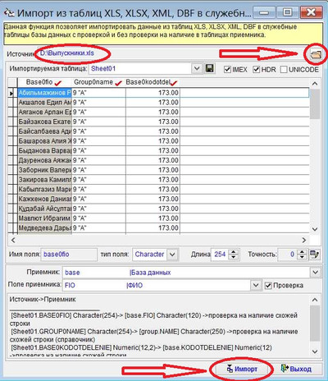Screen dimensions: 328x381
Task: Open the source file browse folder icon
Action: 315,54
